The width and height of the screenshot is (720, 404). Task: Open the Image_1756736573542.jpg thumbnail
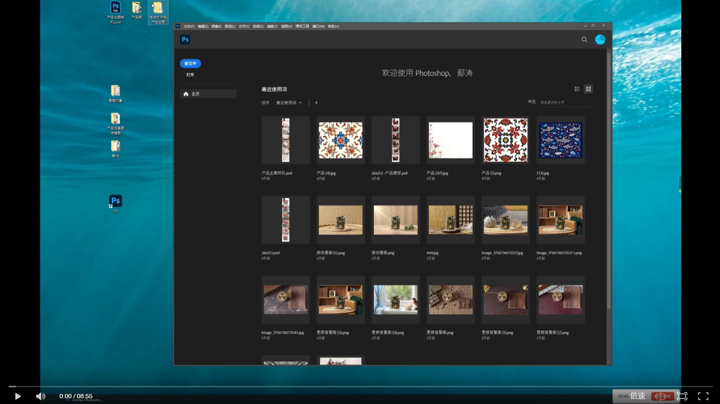[286, 300]
